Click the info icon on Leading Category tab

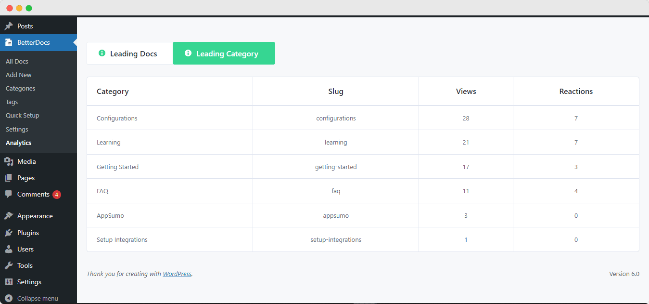pyautogui.click(x=188, y=53)
